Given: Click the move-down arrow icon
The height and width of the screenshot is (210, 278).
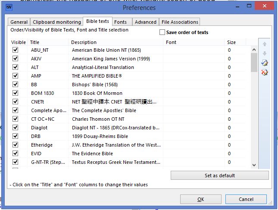Looking at the screenshot, I should click(x=264, y=53).
